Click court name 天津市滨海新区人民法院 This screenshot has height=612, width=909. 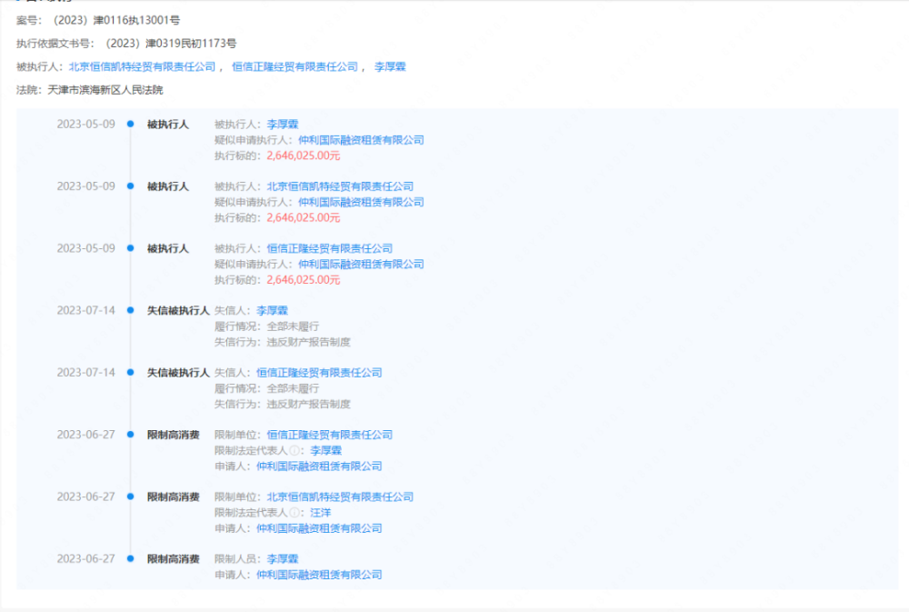tap(105, 90)
